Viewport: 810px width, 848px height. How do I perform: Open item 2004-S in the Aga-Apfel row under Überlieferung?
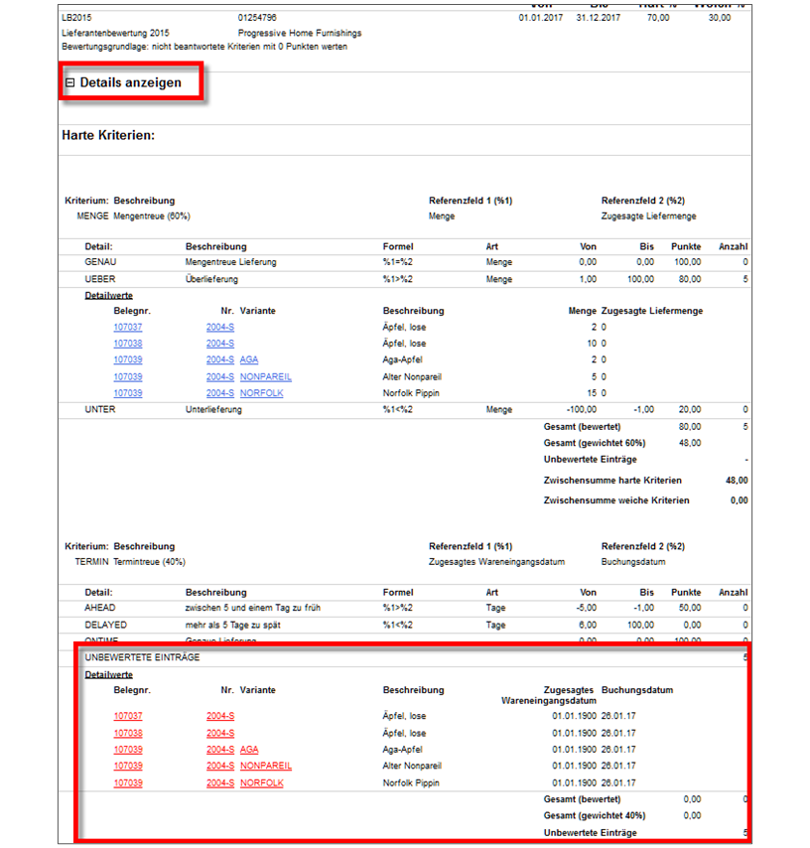pyautogui.click(x=220, y=359)
